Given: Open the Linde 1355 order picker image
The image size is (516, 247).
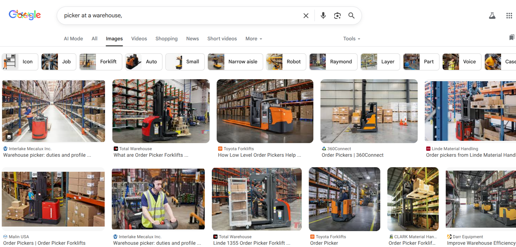Looking at the screenshot, I should tap(257, 199).
